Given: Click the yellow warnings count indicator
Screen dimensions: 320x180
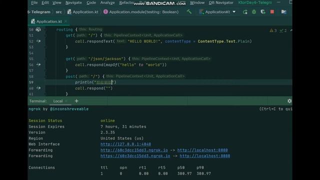Looking at the screenshot, I should coord(273,30).
